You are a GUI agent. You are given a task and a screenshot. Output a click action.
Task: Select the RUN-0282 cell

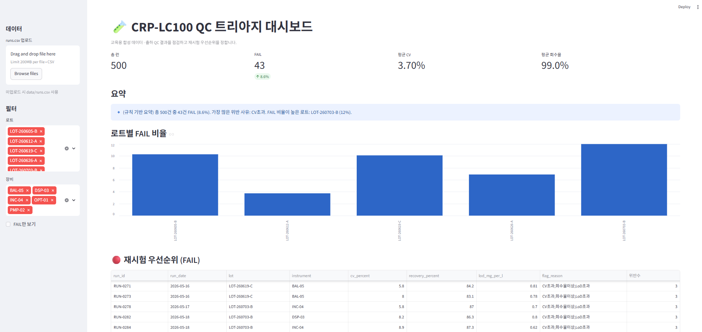[x=139, y=317]
